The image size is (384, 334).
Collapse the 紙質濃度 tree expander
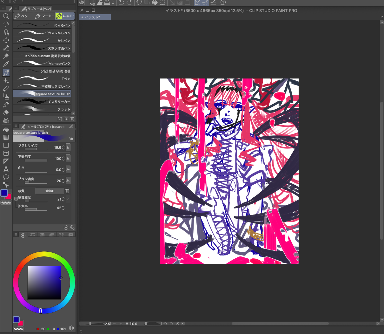[x=16, y=199]
